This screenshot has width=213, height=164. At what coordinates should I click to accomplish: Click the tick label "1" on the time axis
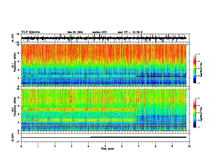[x=38, y=146]
